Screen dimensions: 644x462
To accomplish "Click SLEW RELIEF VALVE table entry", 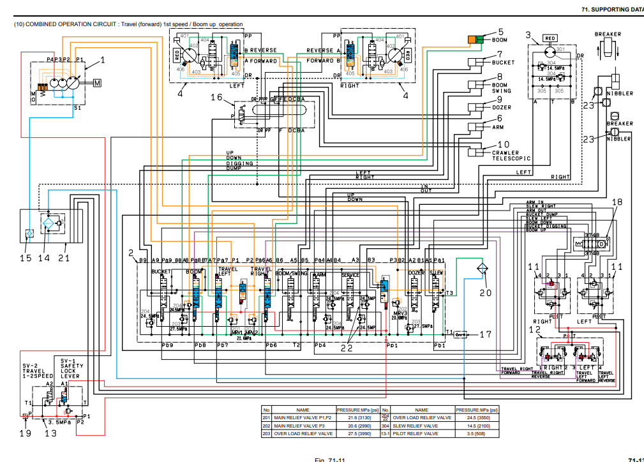I will pos(422,426).
